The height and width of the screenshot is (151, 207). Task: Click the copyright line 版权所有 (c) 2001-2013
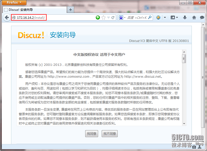tap(43, 65)
